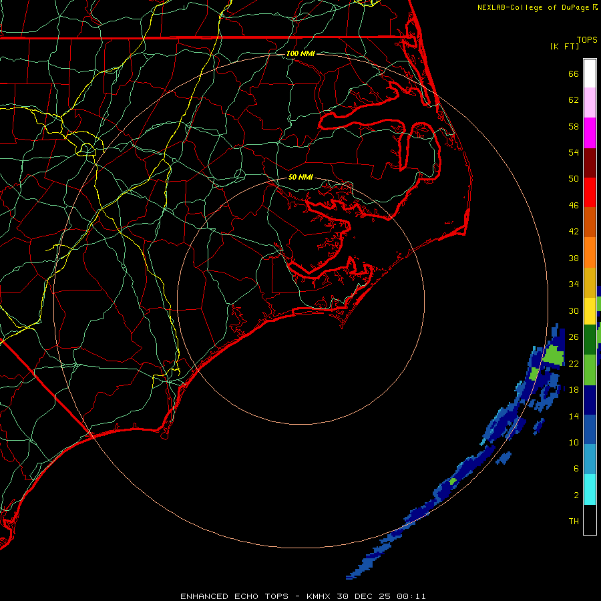Click the legend value 42
The height and width of the screenshot is (601, 601).
tap(574, 232)
